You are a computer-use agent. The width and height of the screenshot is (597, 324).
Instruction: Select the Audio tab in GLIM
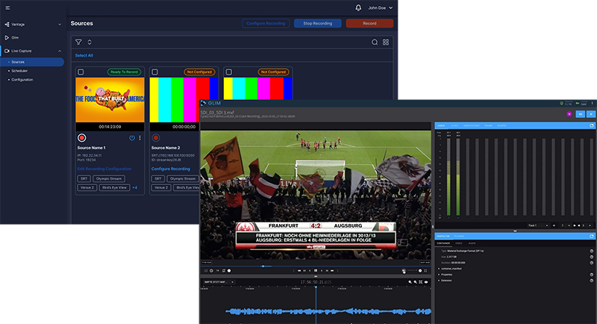[x=441, y=125]
